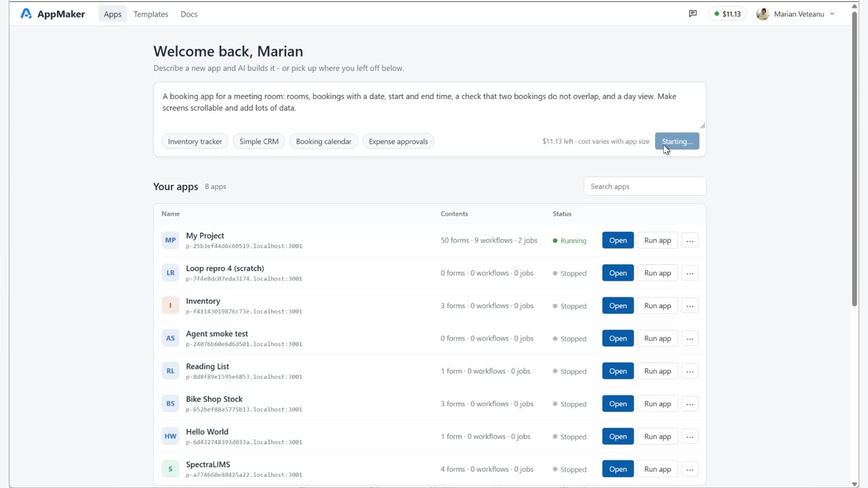The width and height of the screenshot is (868, 488).
Task: Click Marian Veteanu's avatar picture
Action: 762,14
